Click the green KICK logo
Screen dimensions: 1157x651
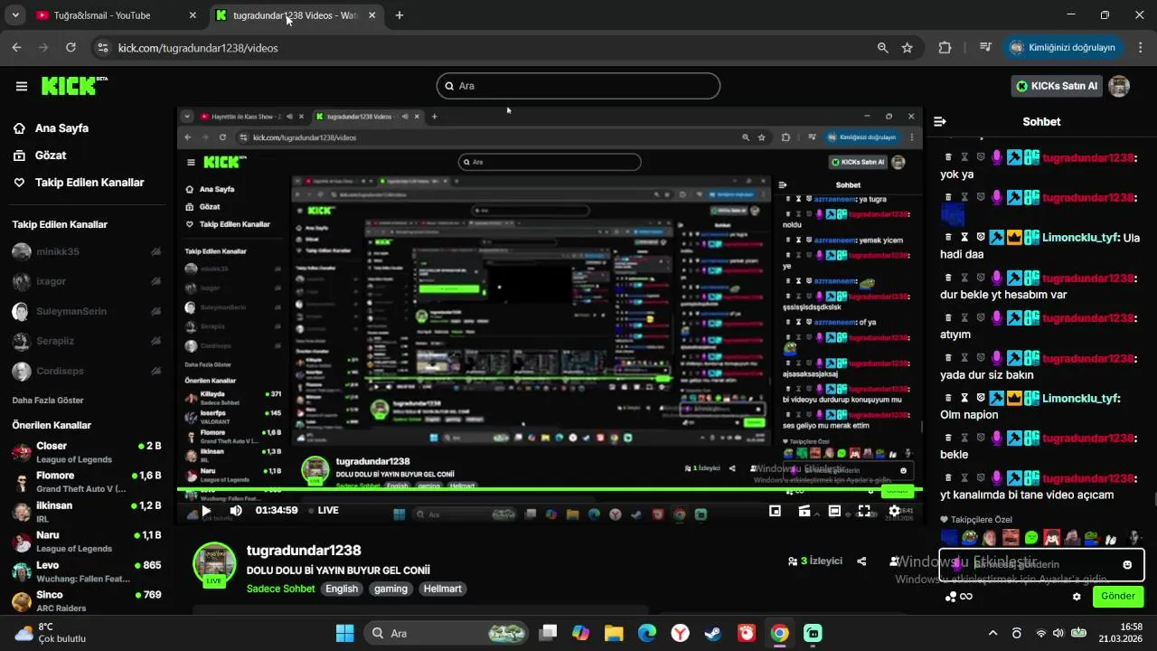click(x=74, y=86)
